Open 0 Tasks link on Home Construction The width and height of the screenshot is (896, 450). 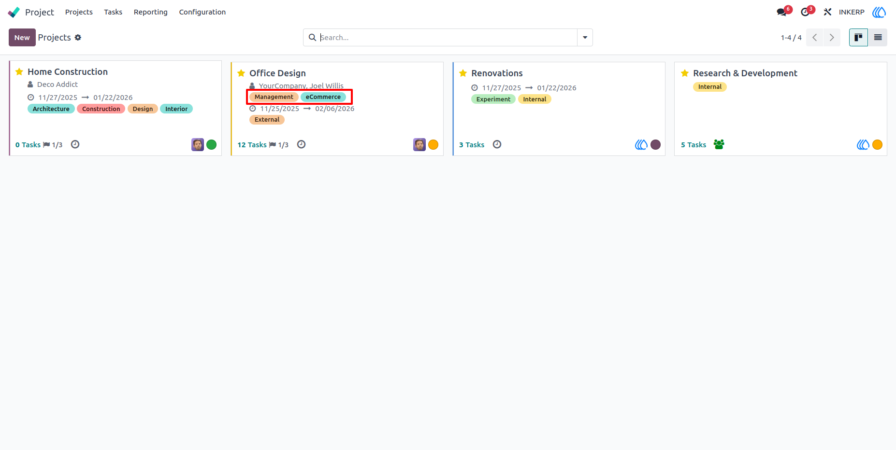28,145
